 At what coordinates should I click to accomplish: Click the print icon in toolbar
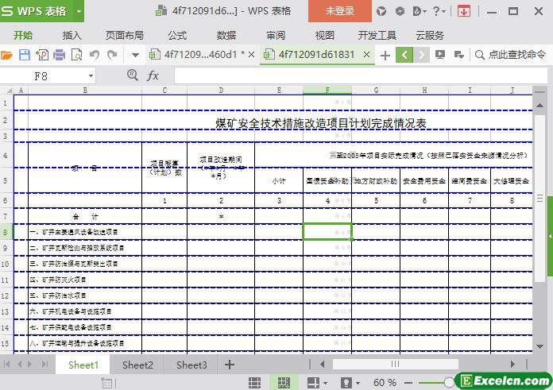pyautogui.click(x=60, y=55)
